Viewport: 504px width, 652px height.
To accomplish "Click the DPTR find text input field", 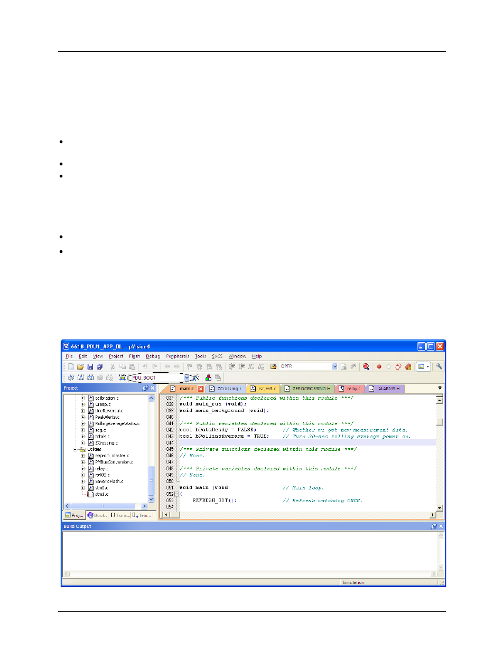I will 305,366.
